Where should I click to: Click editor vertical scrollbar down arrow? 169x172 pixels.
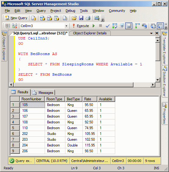pos(157,80)
